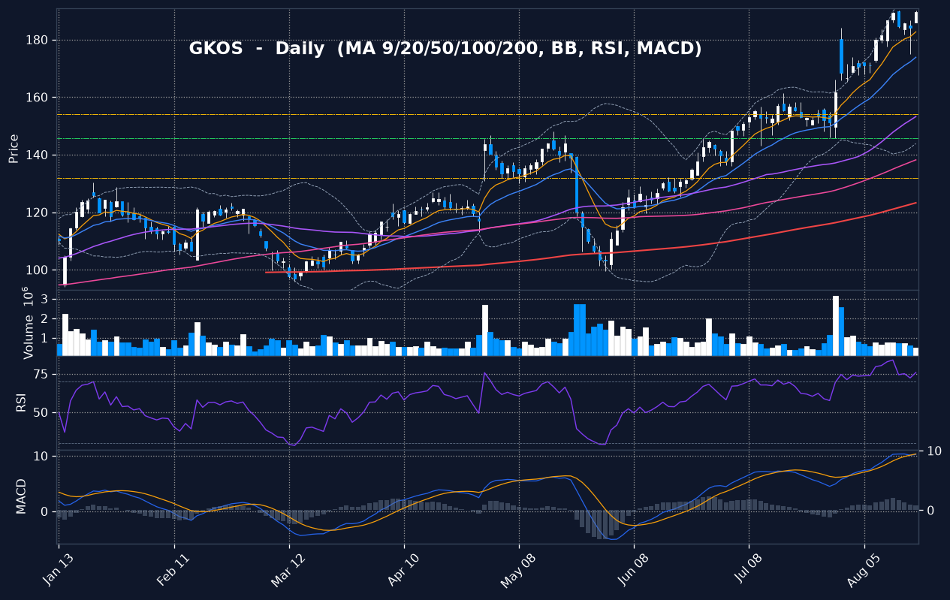Click the RSI tick label 50

(42, 412)
